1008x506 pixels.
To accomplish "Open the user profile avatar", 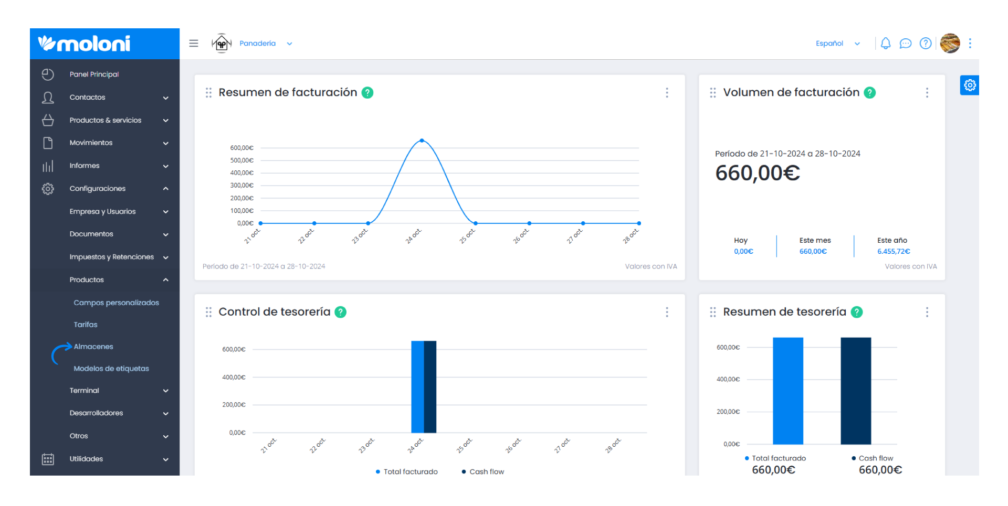I will pos(950,44).
